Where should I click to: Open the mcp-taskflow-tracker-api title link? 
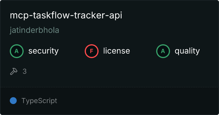[66, 16]
